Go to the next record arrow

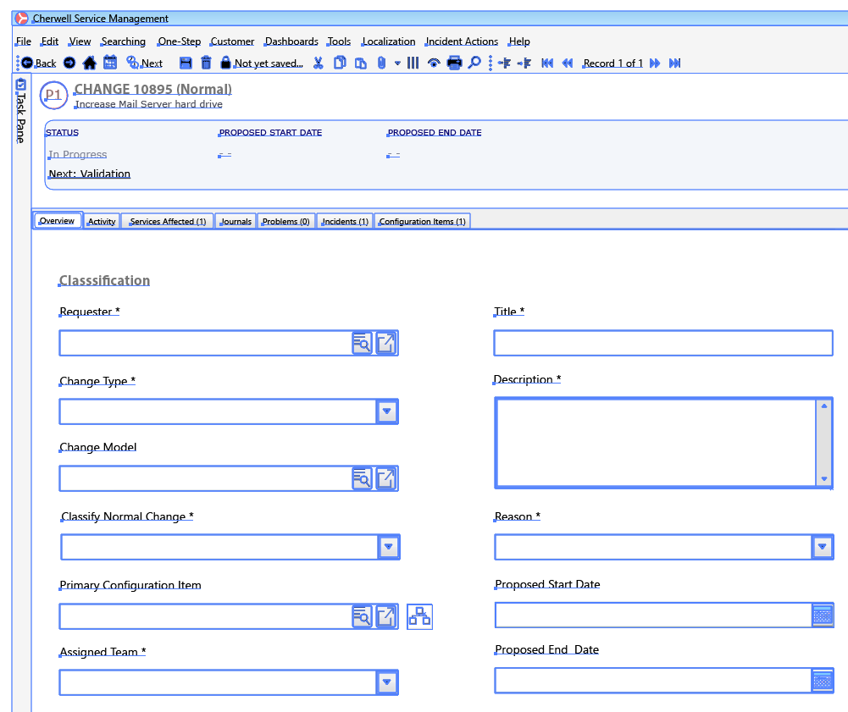(655, 63)
